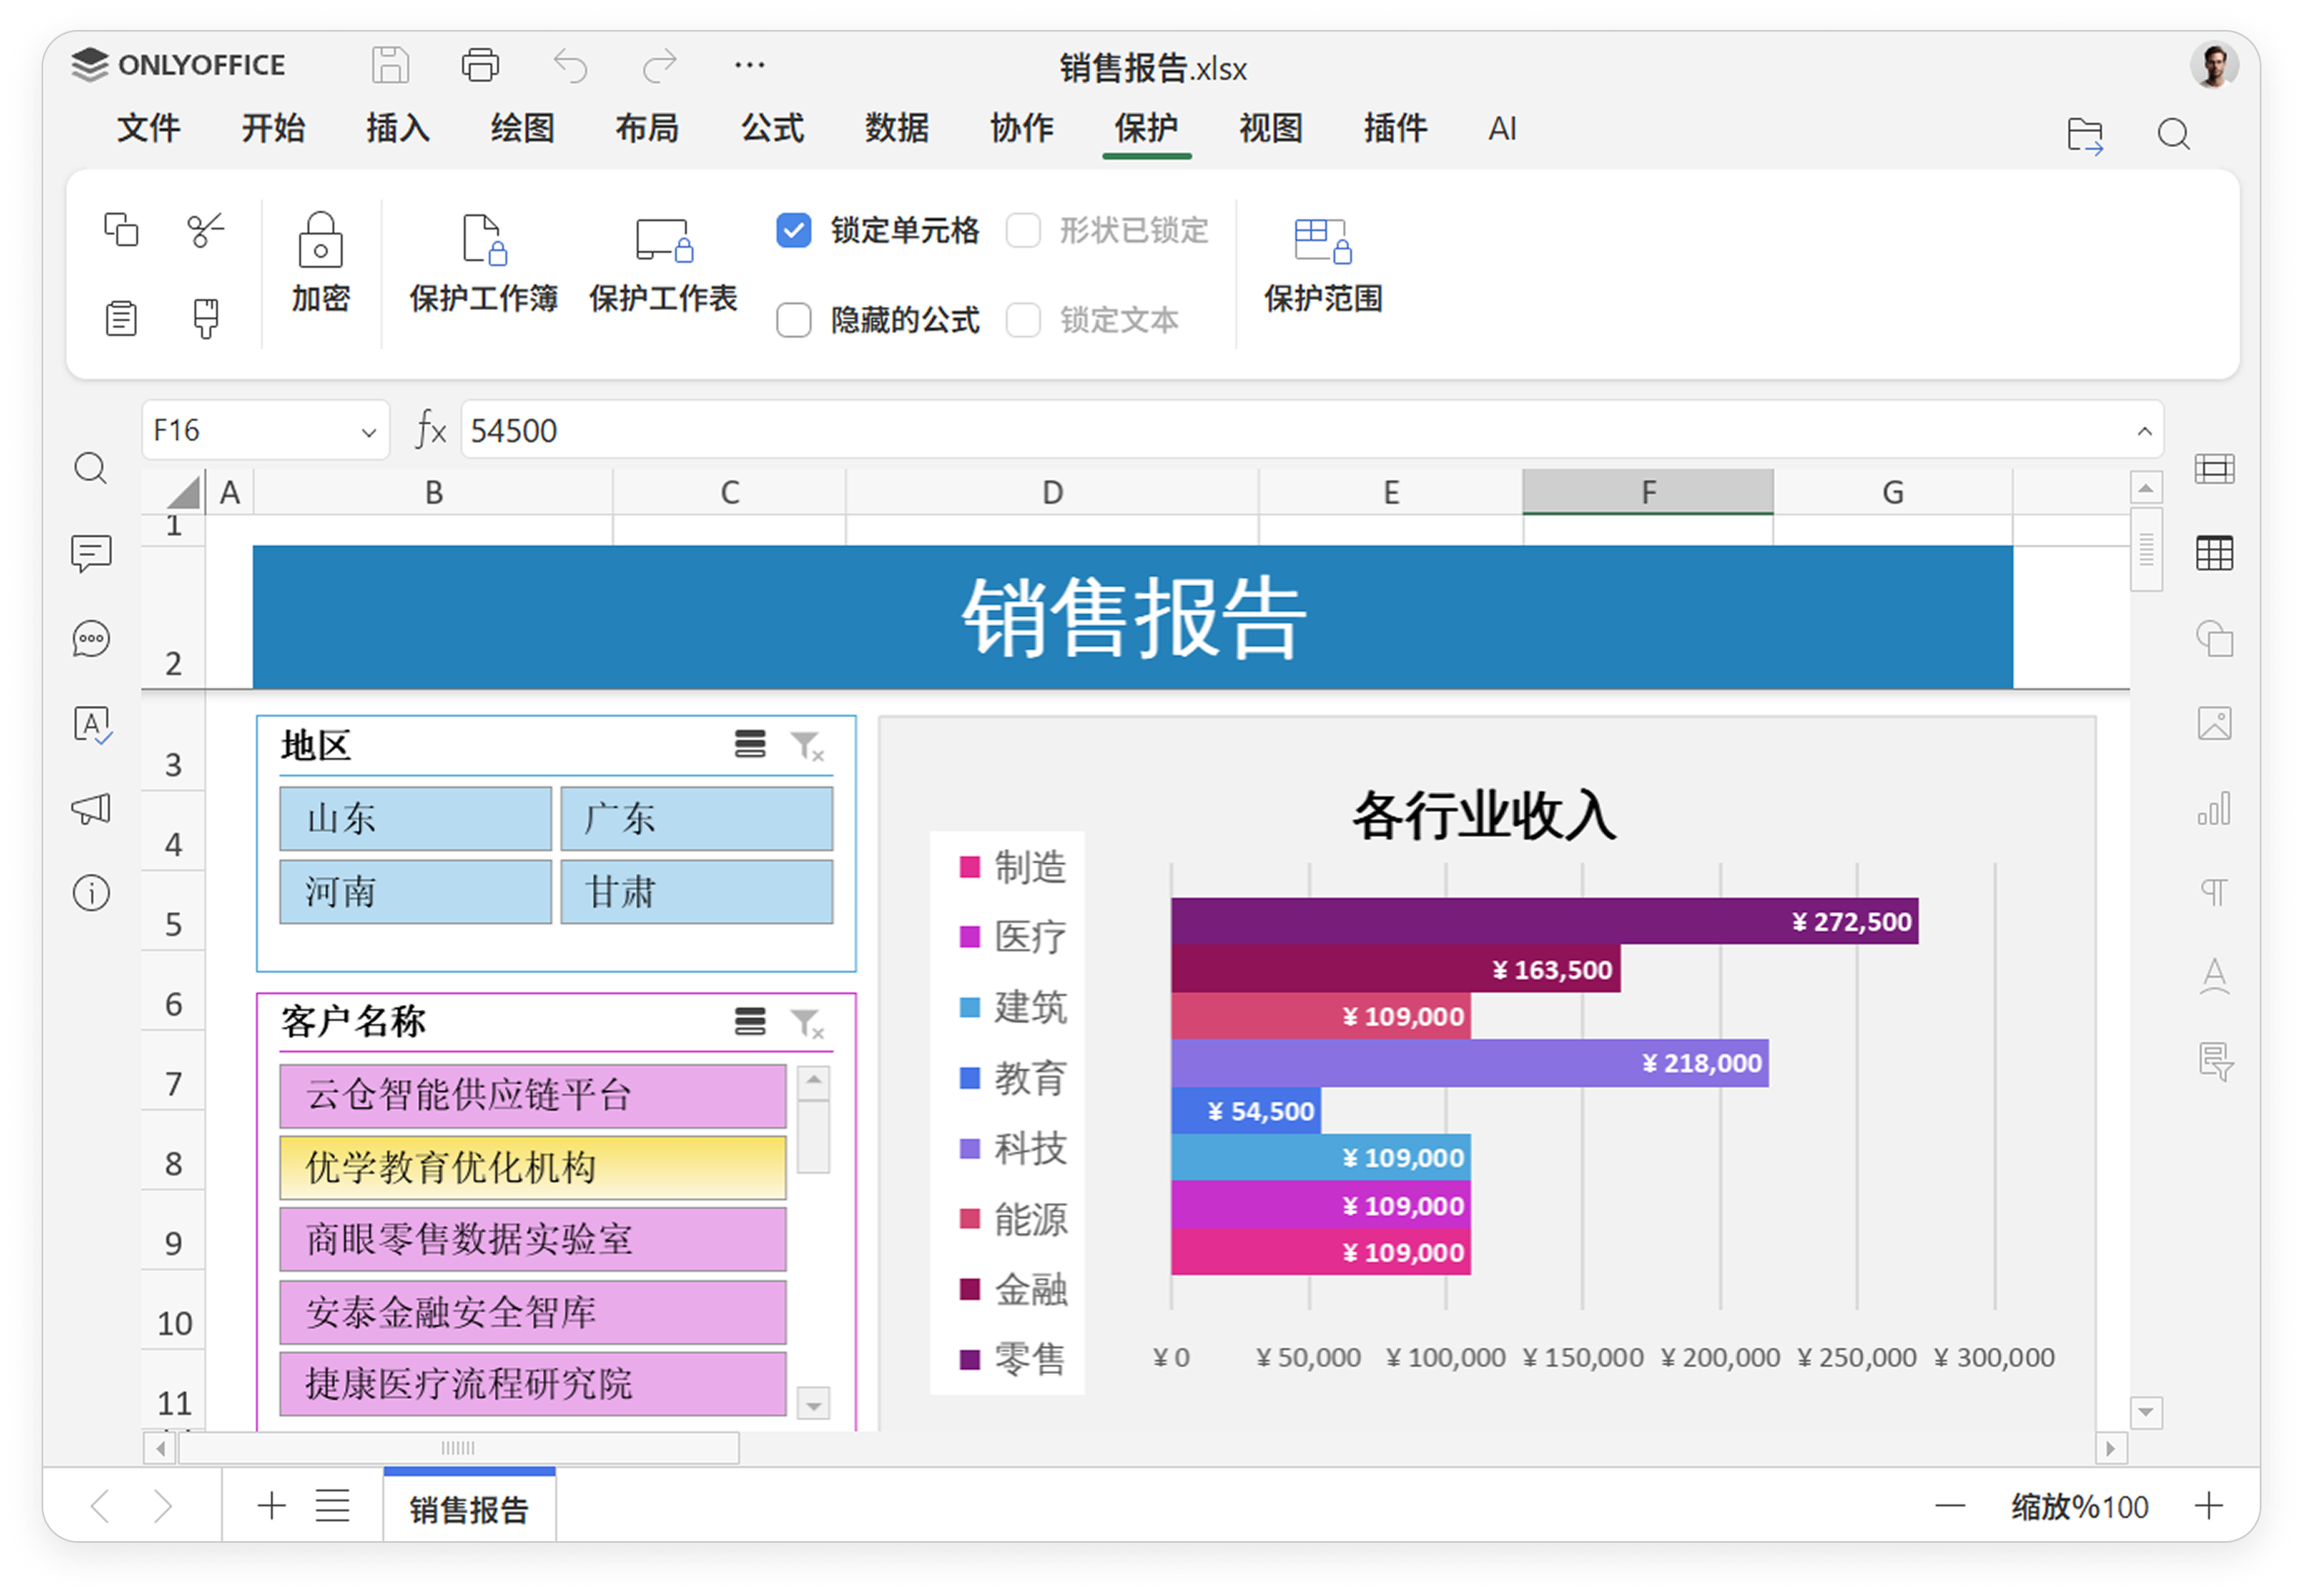
Task: Click the zoom in plus button
Action: [2209, 1506]
